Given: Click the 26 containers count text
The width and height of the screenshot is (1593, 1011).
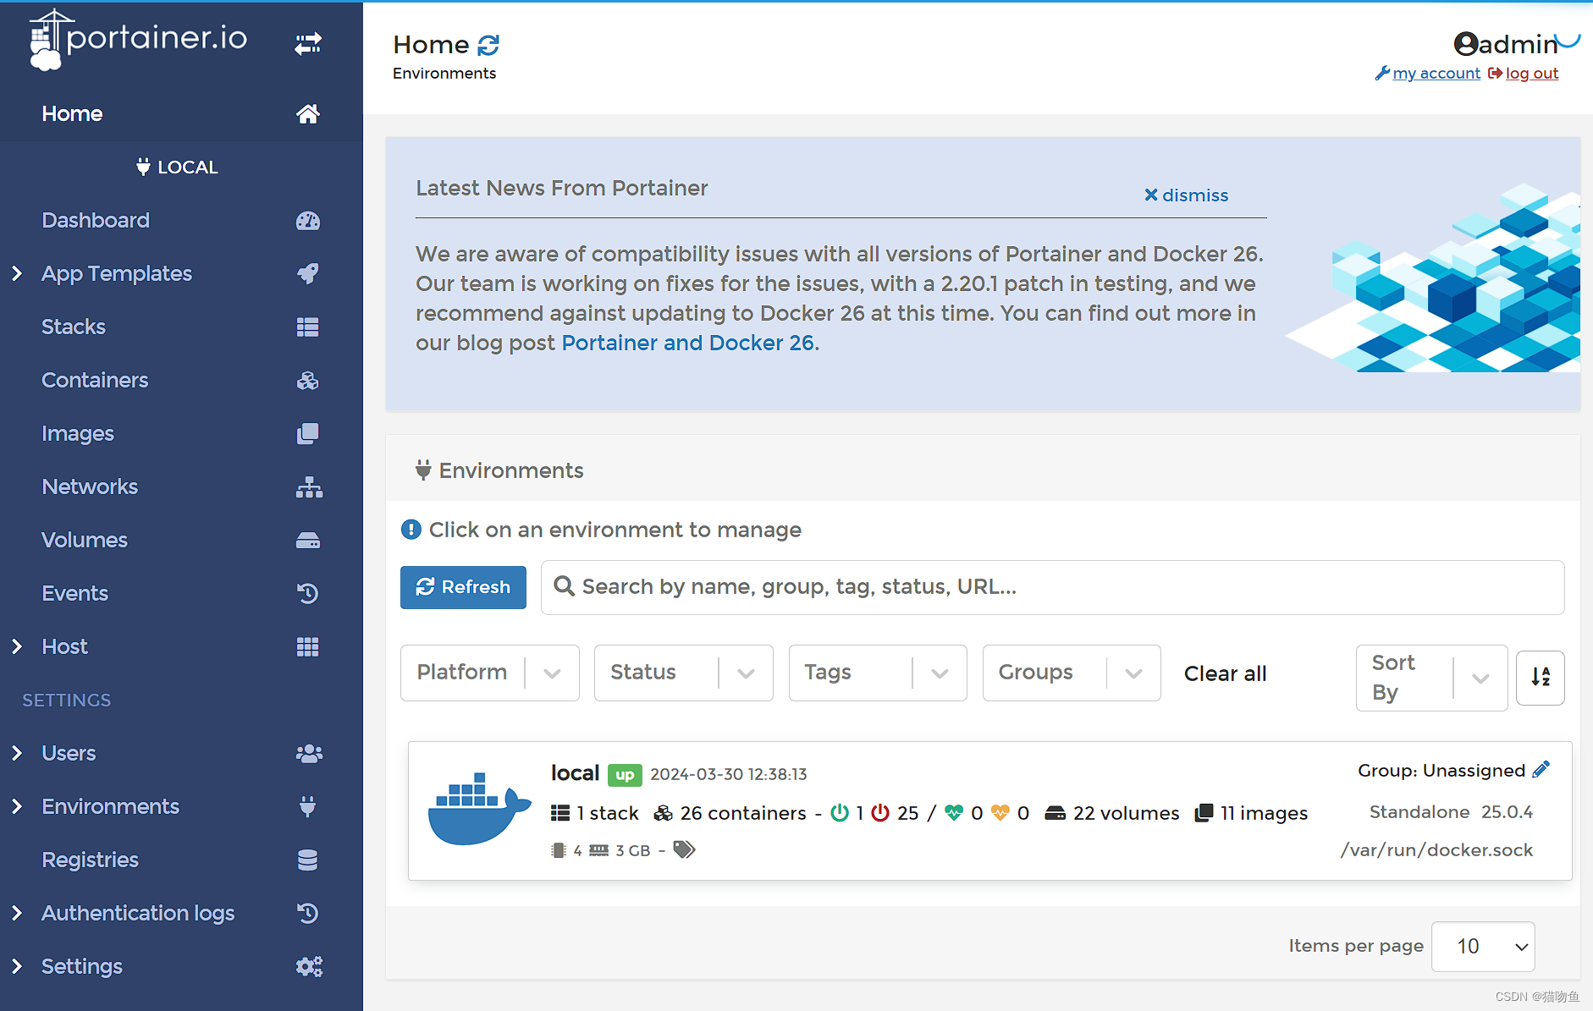Looking at the screenshot, I should (743, 813).
